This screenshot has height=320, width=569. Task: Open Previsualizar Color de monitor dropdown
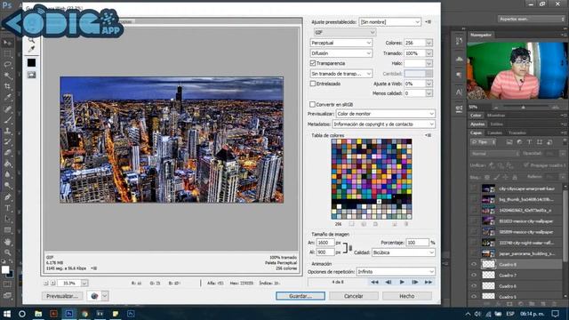pos(385,114)
